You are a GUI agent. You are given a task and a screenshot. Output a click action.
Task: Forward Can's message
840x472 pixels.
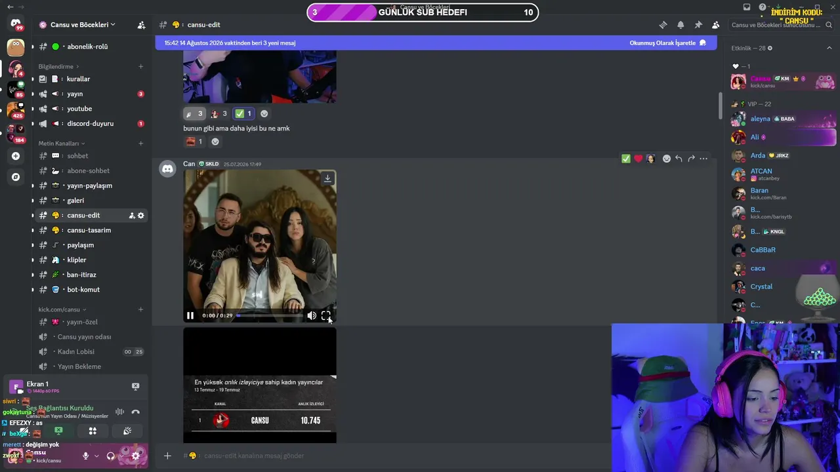point(691,159)
